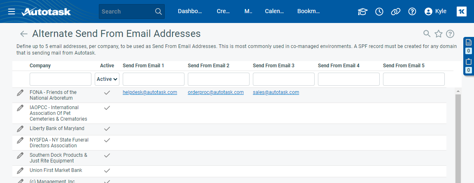Open the clock time entries icon

click(x=379, y=11)
